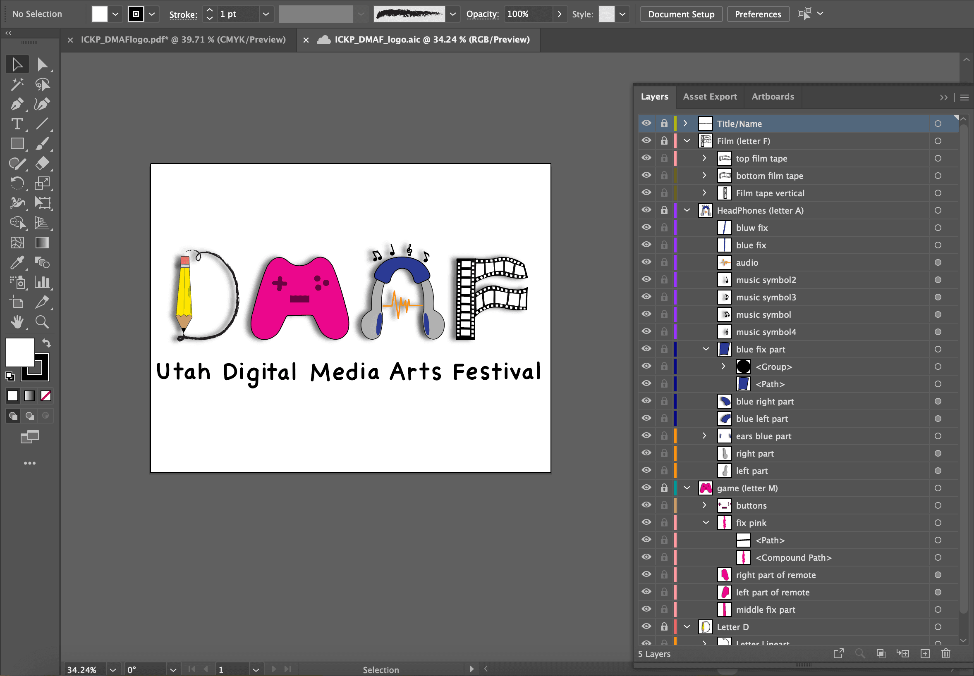
Task: Collapse the Film (letter F) layer
Action: point(687,140)
